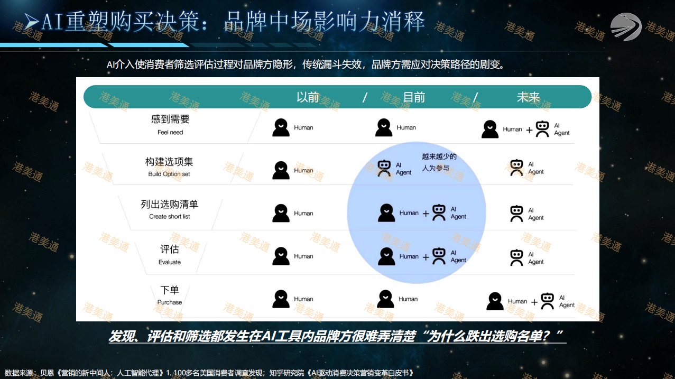Click the "越来越少的人为参与" note in the blue circle
675x379 pixels.
pyautogui.click(x=439, y=162)
